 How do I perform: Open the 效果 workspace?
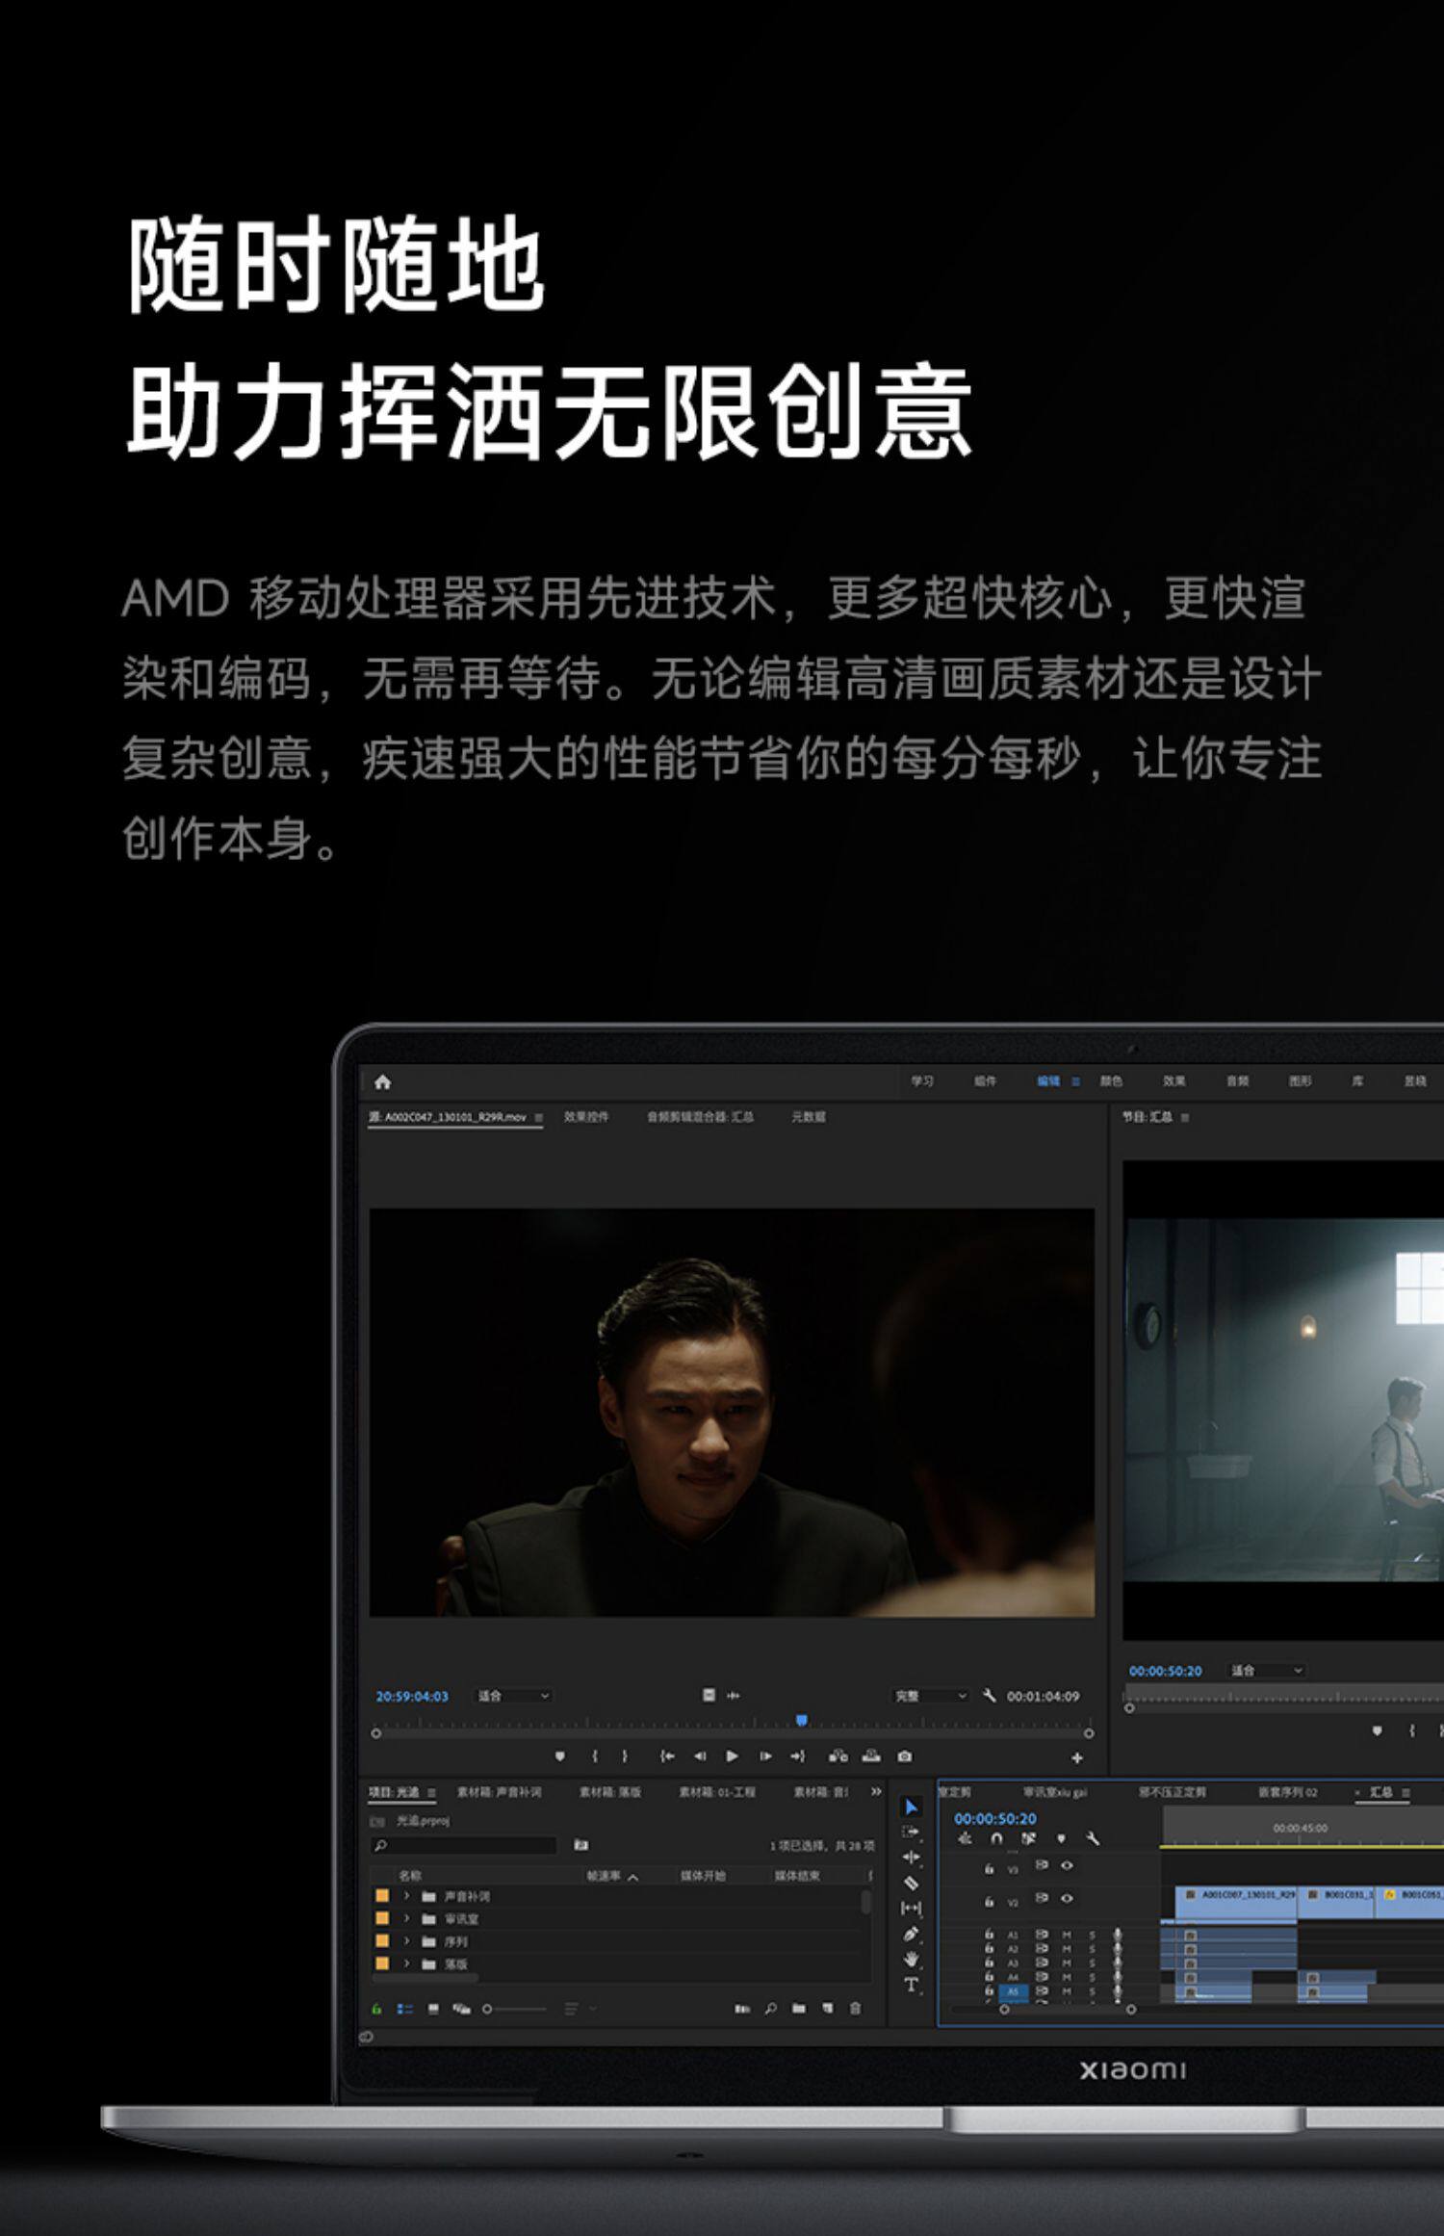(x=1173, y=1081)
